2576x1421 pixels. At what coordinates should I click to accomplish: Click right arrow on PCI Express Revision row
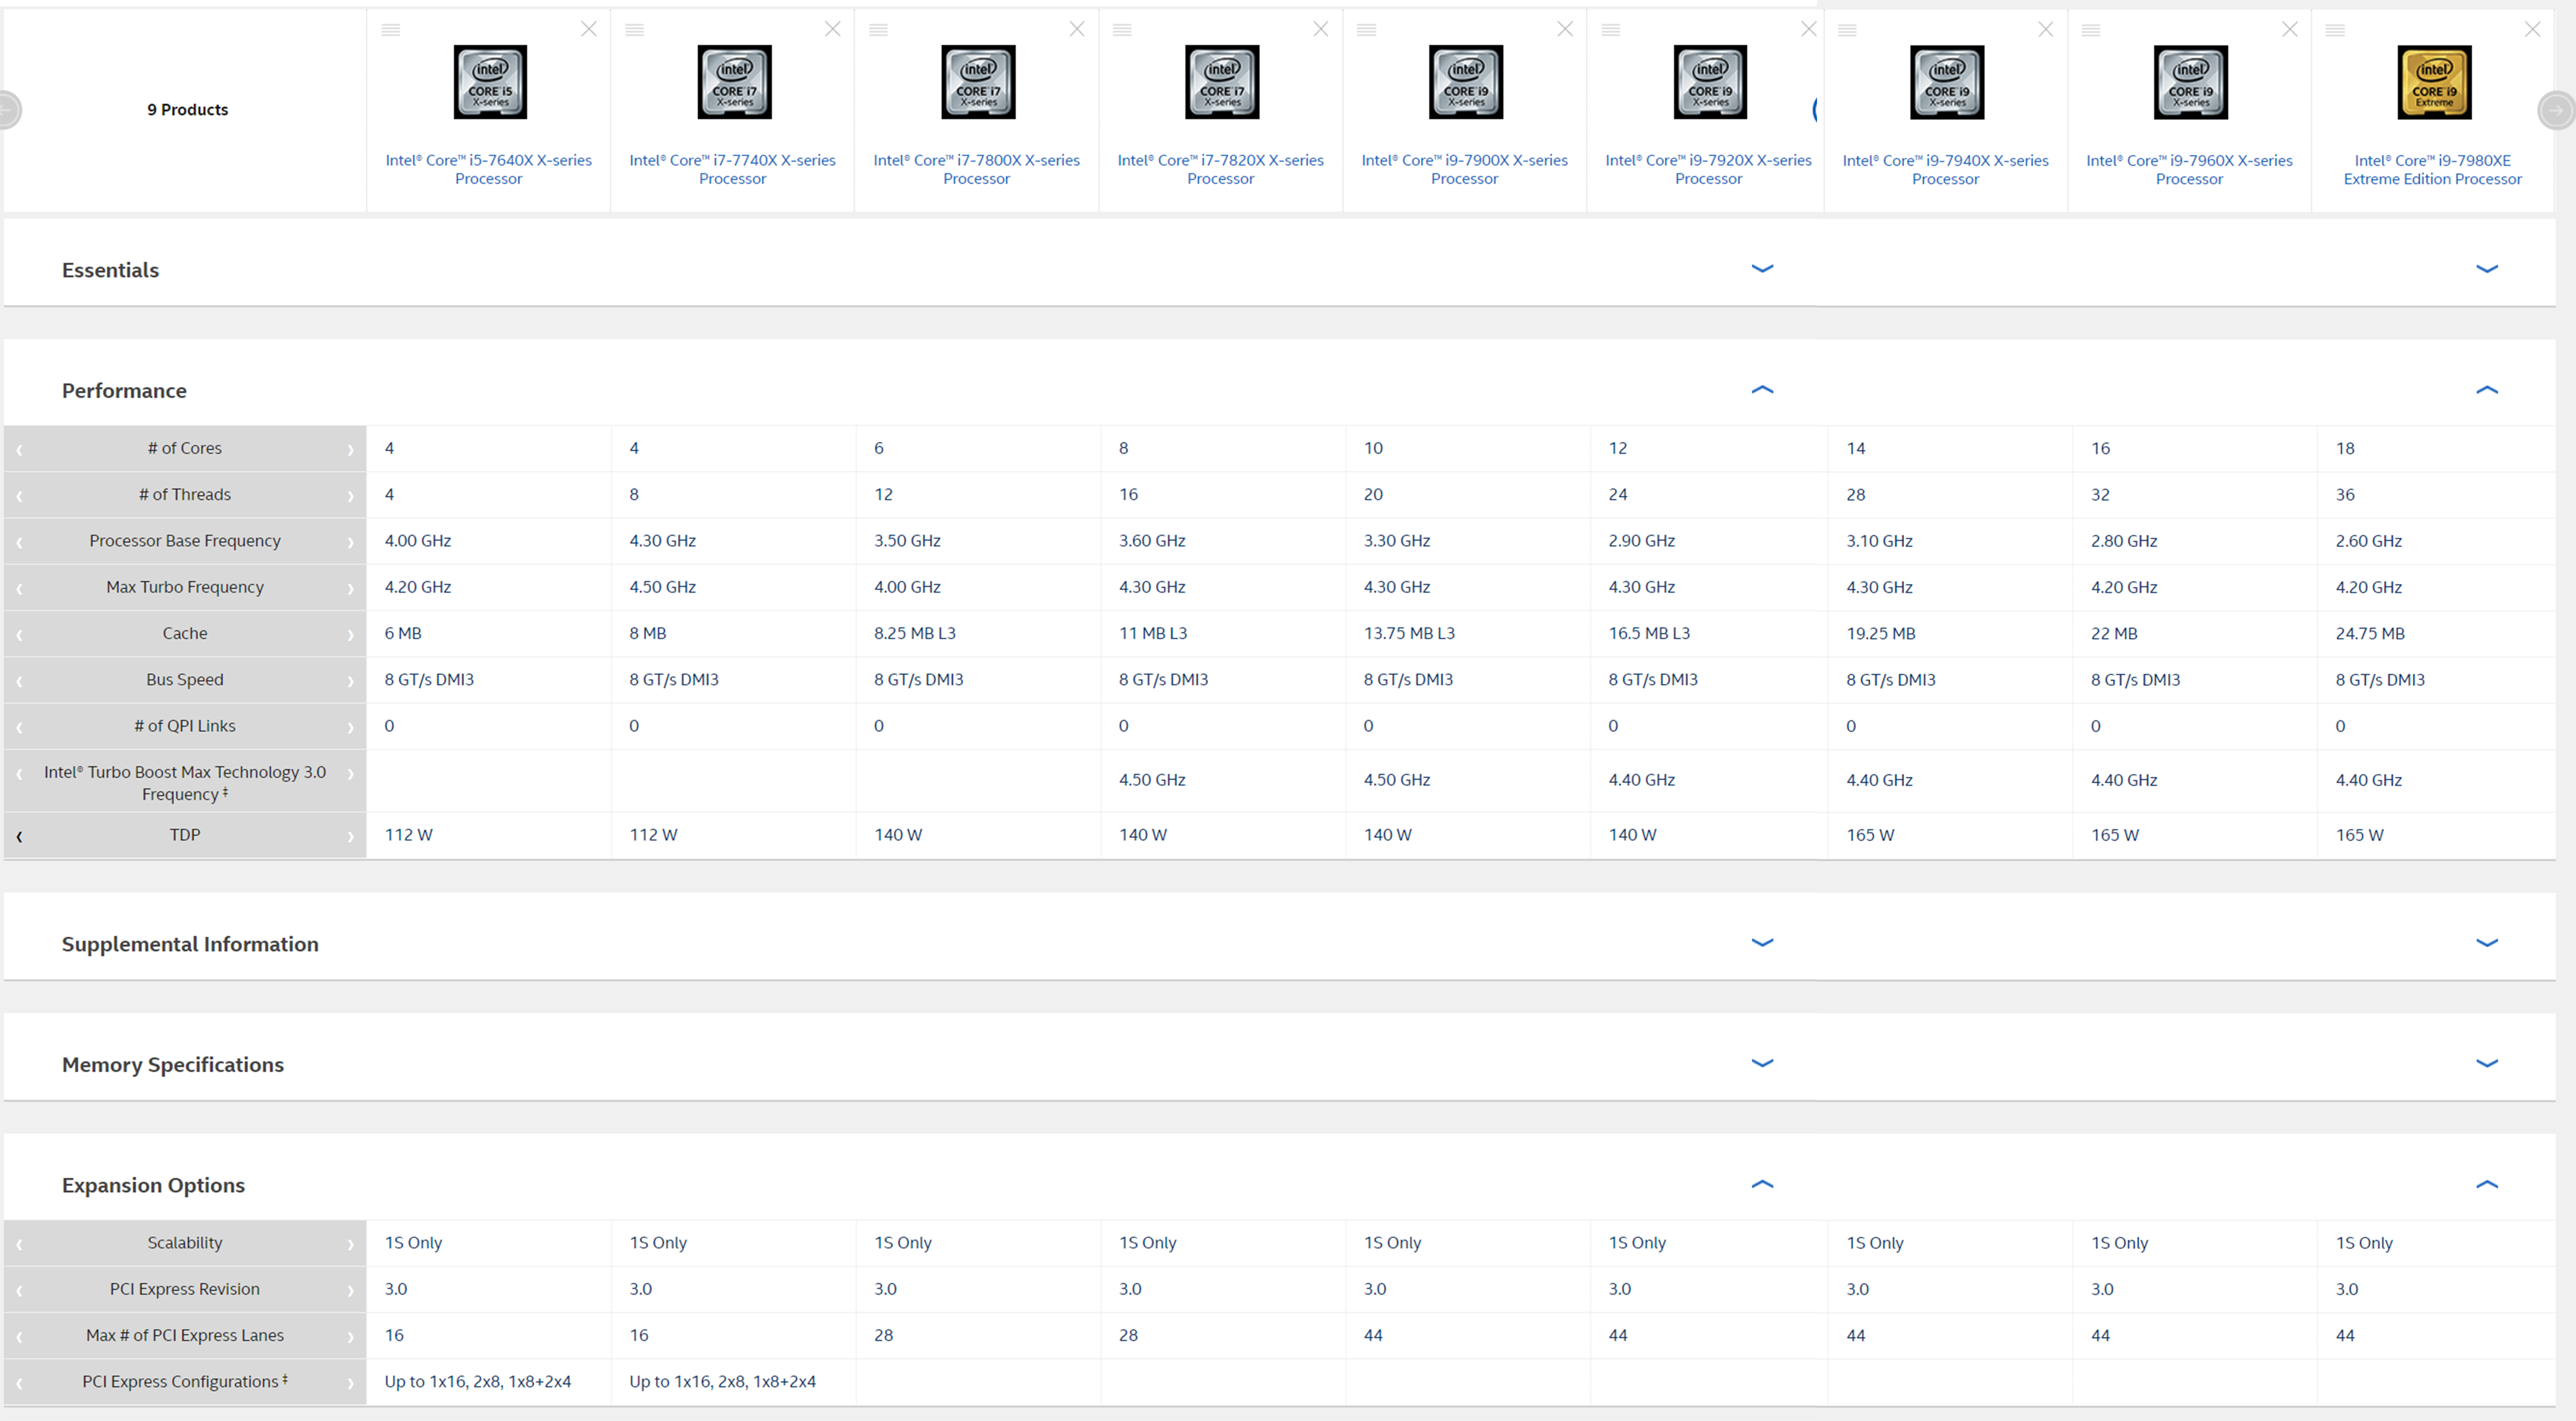350,1290
